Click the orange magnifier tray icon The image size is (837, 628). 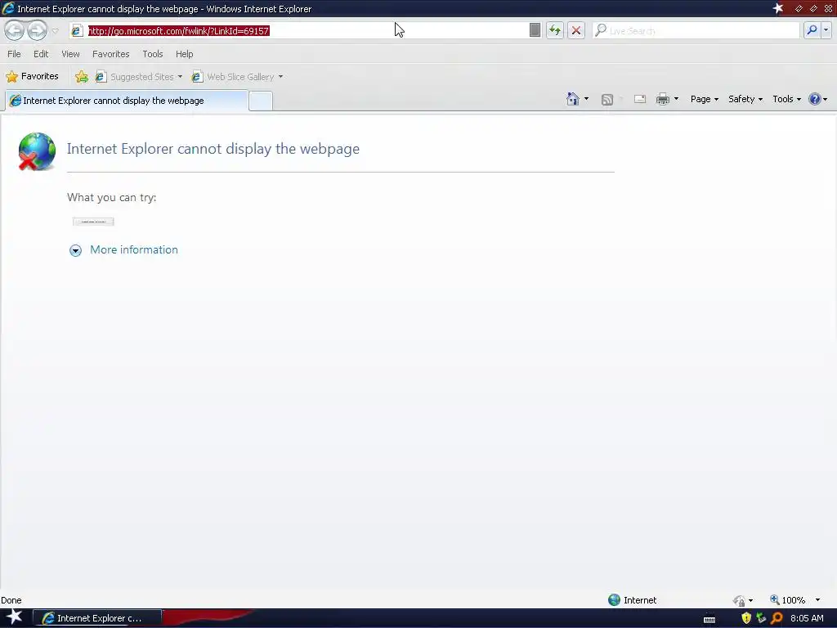point(777,618)
